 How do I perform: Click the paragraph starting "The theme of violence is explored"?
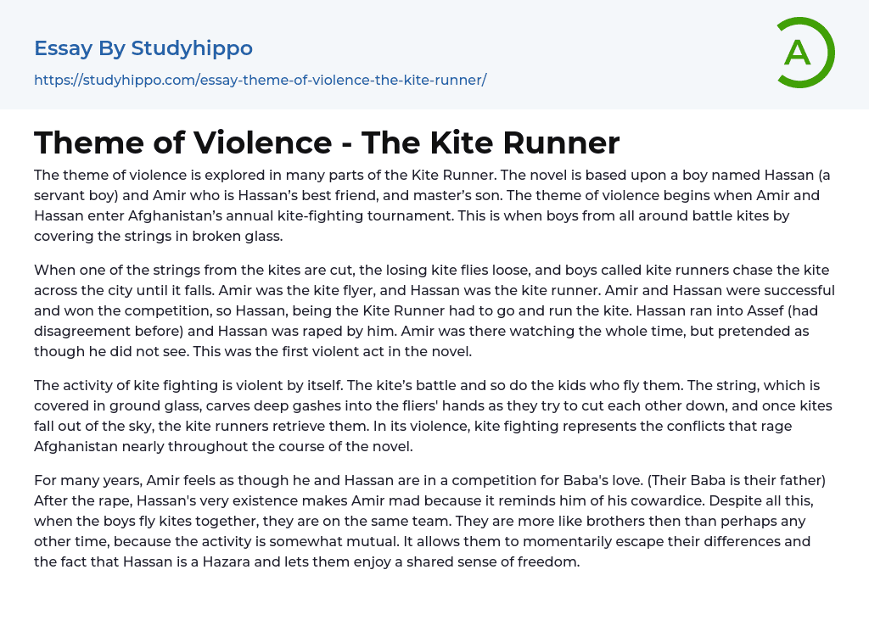click(x=424, y=206)
